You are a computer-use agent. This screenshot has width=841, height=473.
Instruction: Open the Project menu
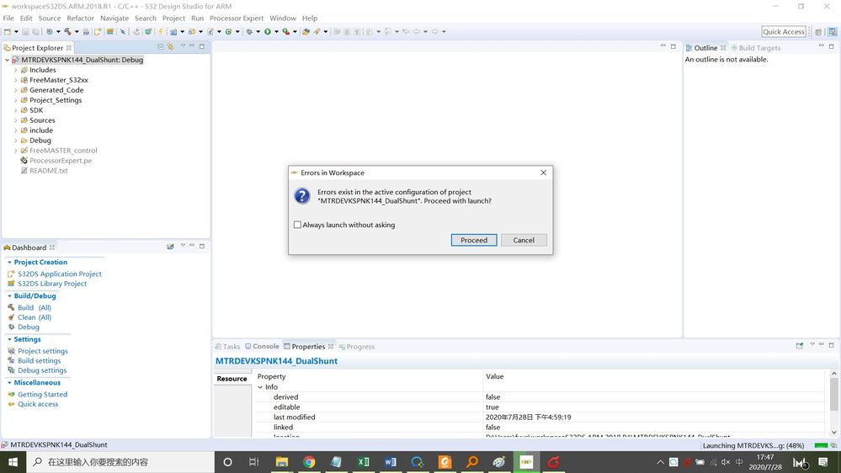pyautogui.click(x=173, y=19)
